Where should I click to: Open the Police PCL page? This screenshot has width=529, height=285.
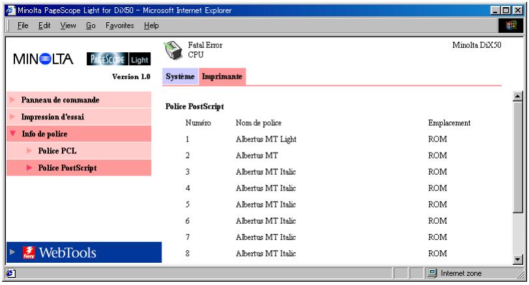[x=57, y=151]
